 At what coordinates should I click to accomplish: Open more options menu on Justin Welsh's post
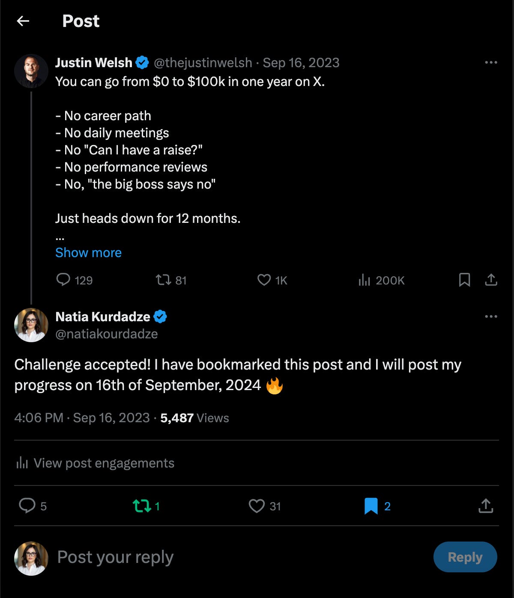pos(491,62)
